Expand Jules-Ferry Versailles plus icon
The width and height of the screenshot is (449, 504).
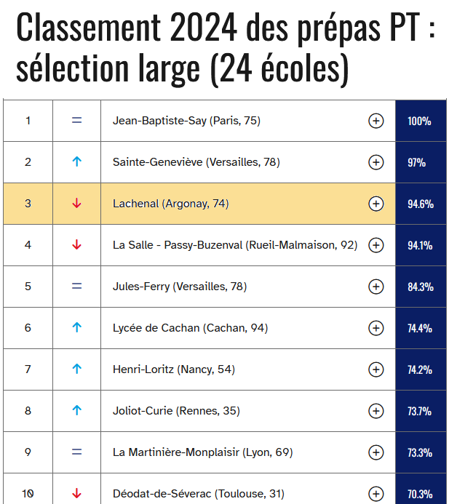376,287
